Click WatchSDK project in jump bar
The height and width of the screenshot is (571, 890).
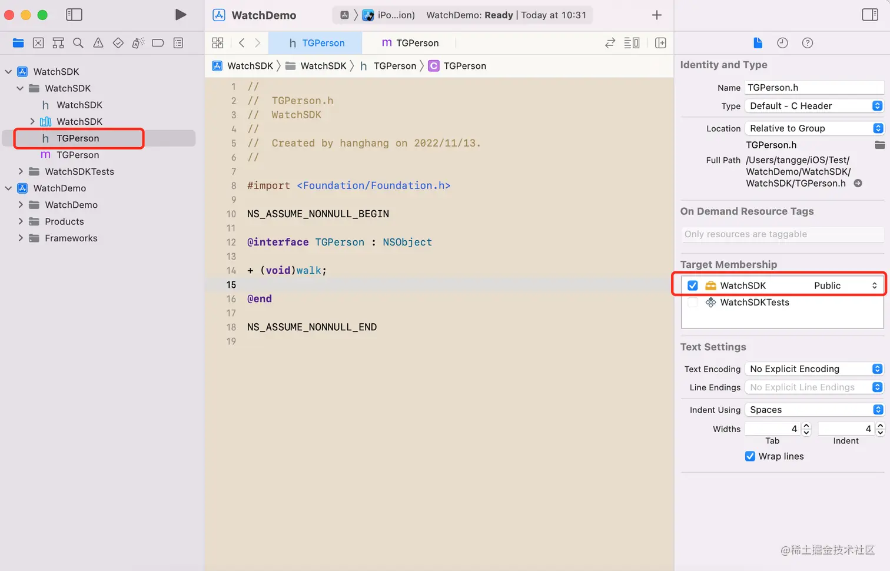pyautogui.click(x=243, y=66)
